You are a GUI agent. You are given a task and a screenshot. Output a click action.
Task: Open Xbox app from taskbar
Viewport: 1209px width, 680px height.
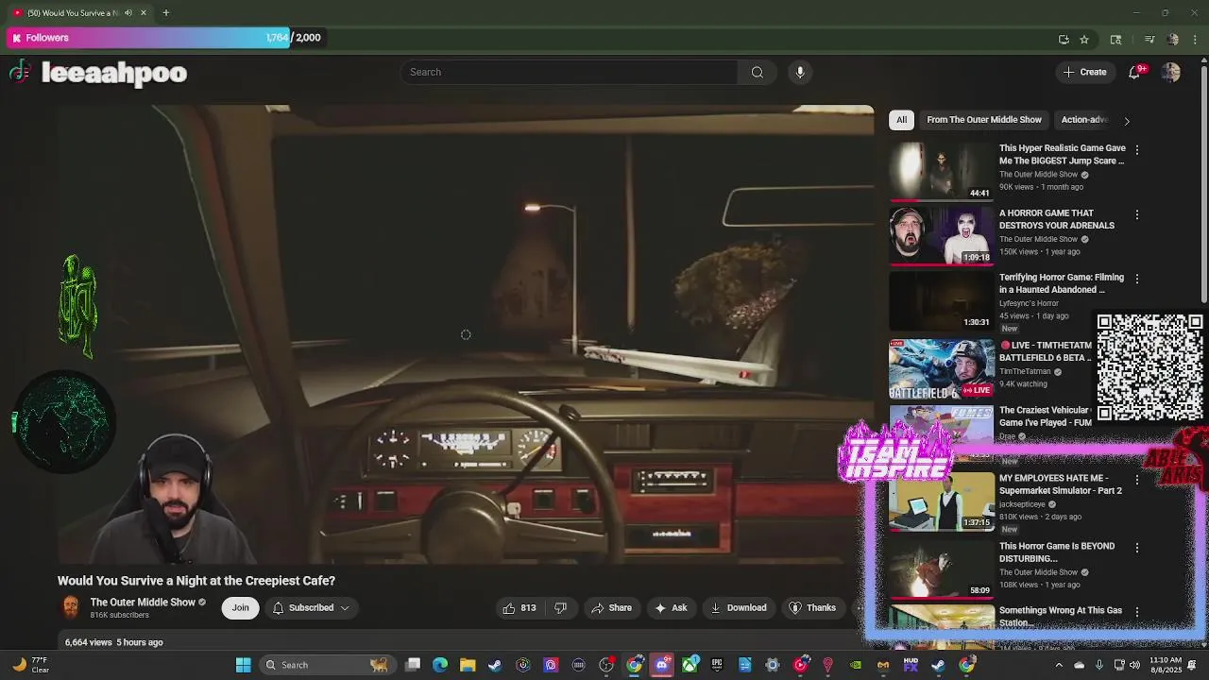(x=690, y=665)
